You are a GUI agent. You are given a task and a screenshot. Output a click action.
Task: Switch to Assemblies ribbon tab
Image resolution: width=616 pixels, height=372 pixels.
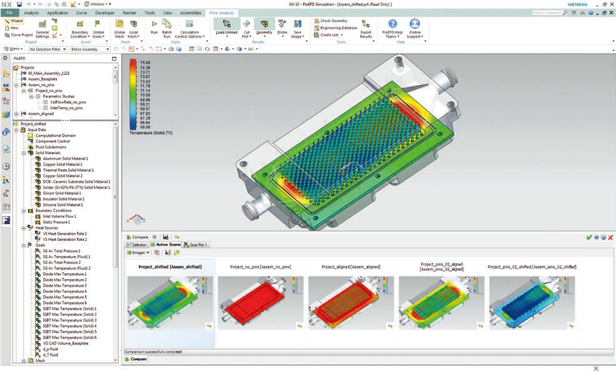pyautogui.click(x=191, y=12)
